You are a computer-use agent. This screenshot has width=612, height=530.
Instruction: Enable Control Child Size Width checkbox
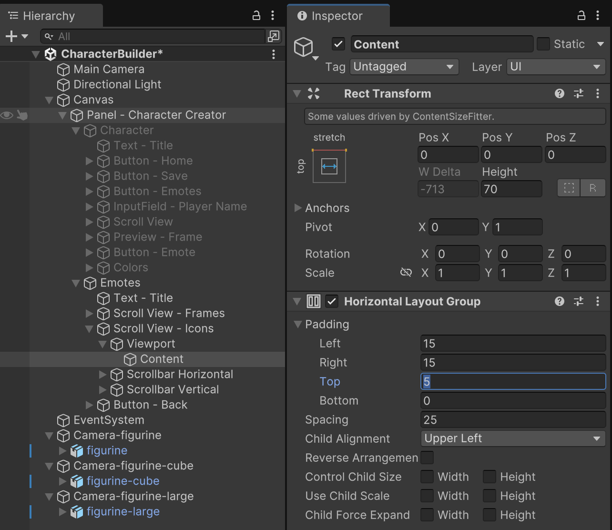(x=427, y=477)
